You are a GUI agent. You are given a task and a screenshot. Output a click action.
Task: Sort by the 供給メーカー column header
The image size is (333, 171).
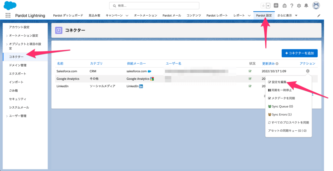(136, 63)
